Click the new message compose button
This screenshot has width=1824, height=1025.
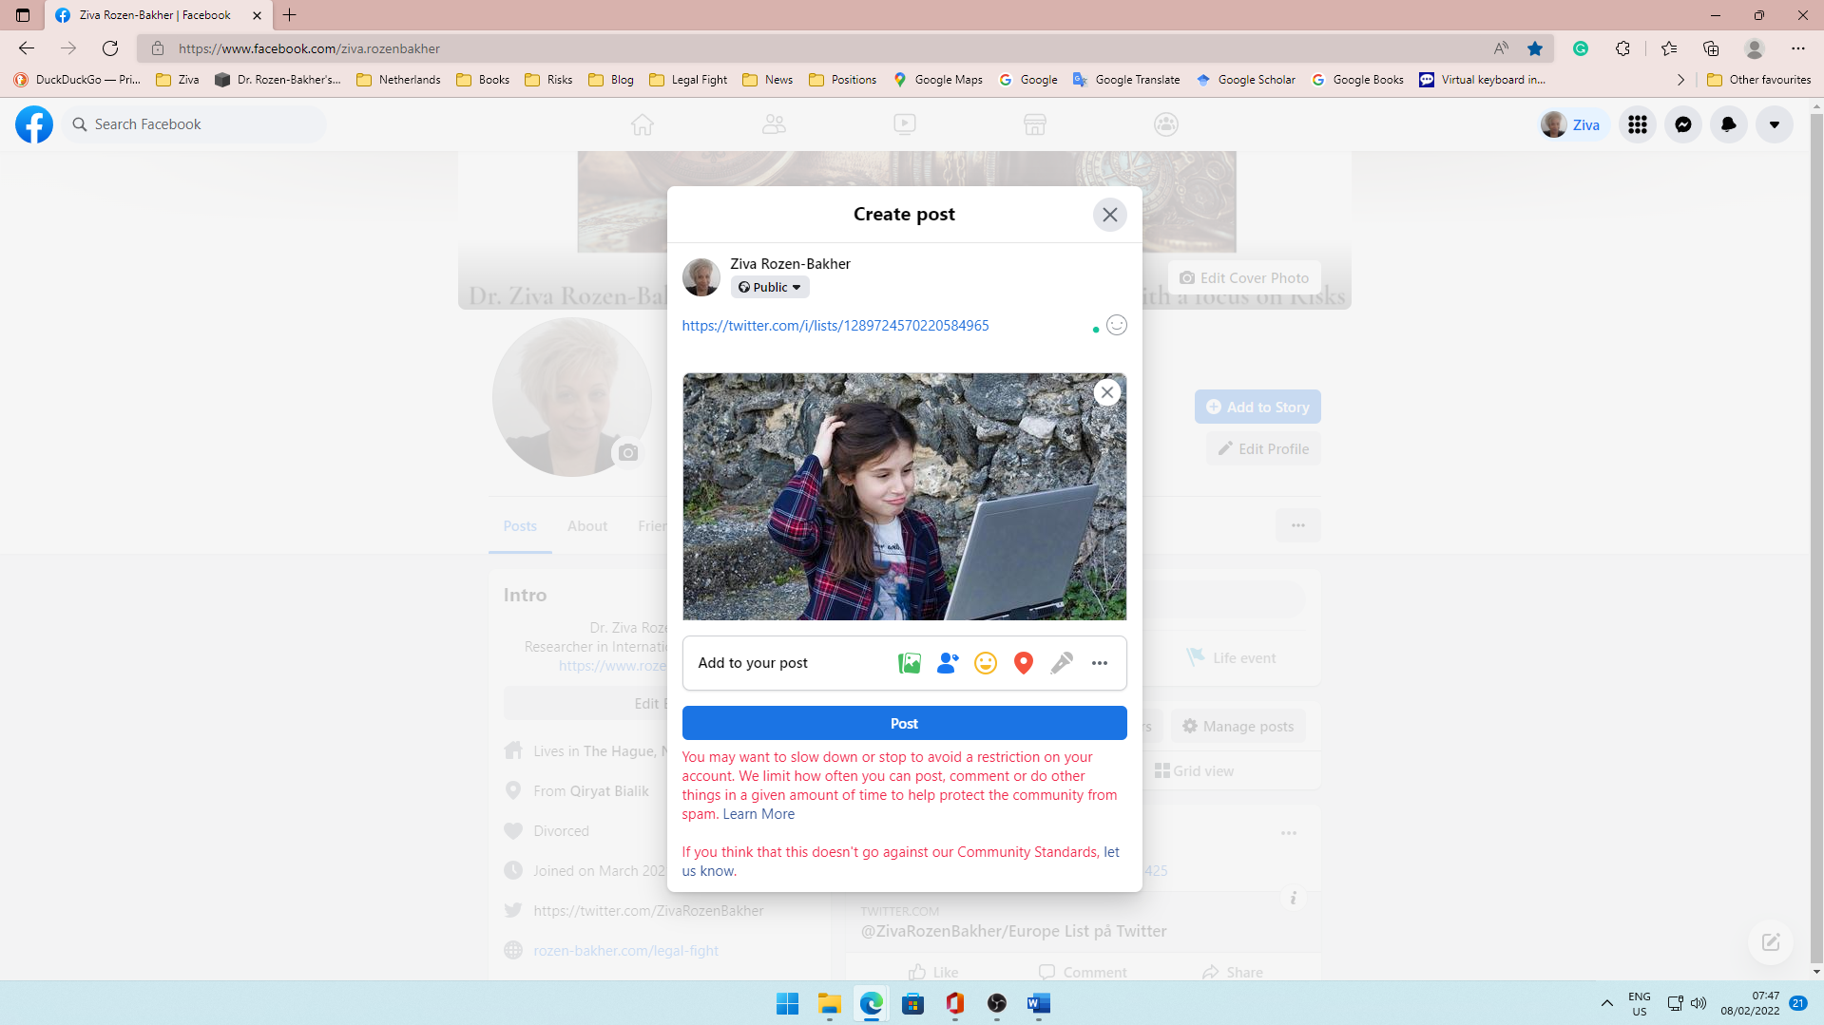click(1770, 941)
